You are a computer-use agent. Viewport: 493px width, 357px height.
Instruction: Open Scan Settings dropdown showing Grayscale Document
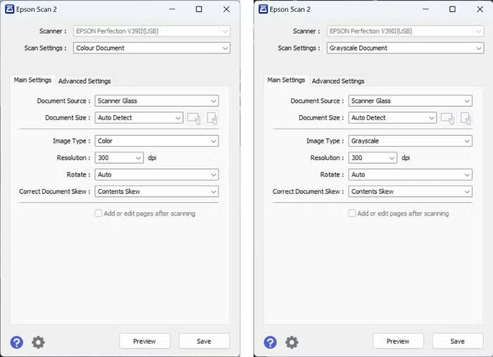405,48
